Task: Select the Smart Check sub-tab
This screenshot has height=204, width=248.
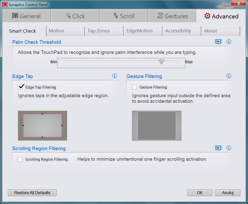Action: (x=27, y=31)
